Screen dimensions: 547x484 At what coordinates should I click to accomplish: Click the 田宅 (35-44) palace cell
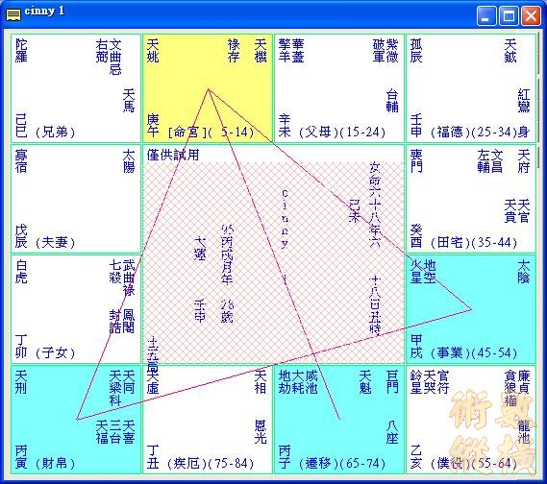[x=471, y=199]
